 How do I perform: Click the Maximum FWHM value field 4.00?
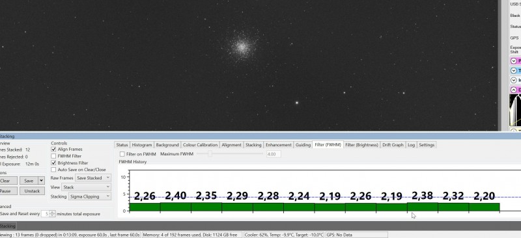pos(274,154)
